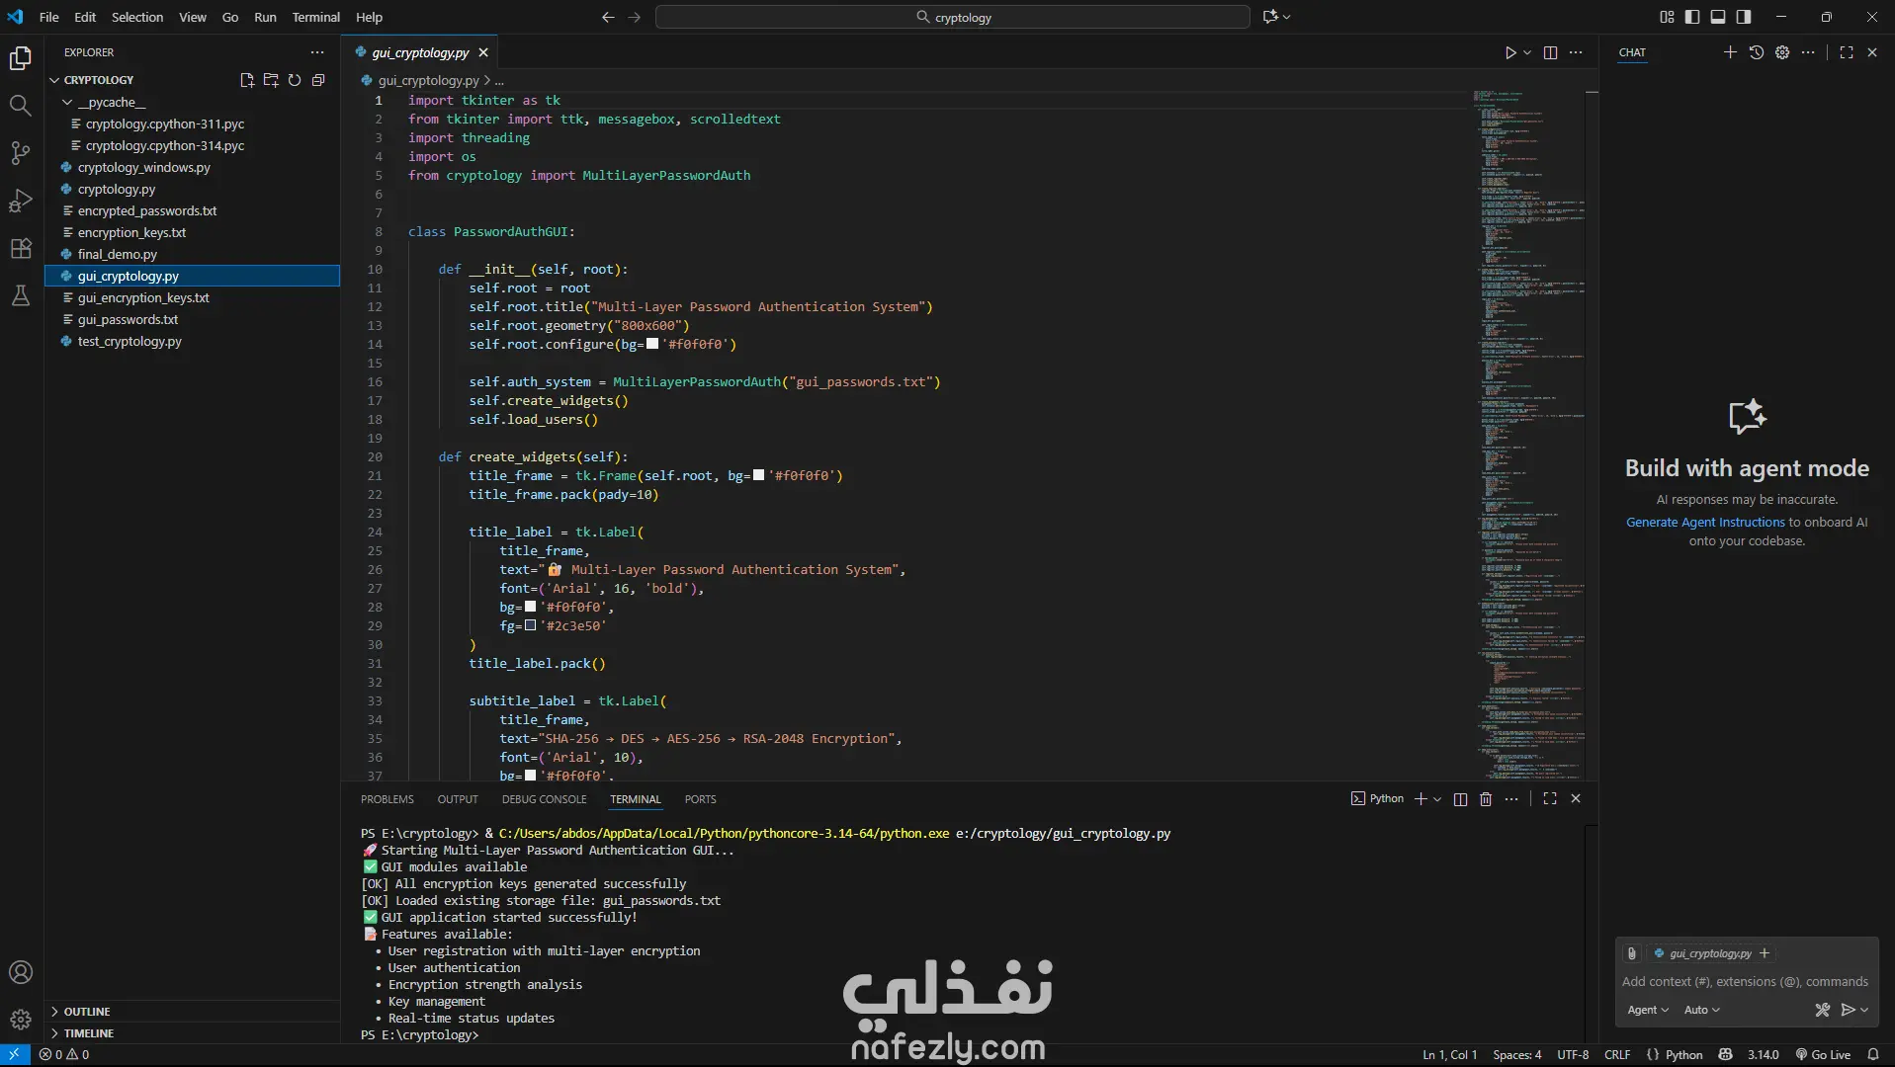Configure tools in chat input
Screen dimensions: 1895x1067
[x=1823, y=1010]
